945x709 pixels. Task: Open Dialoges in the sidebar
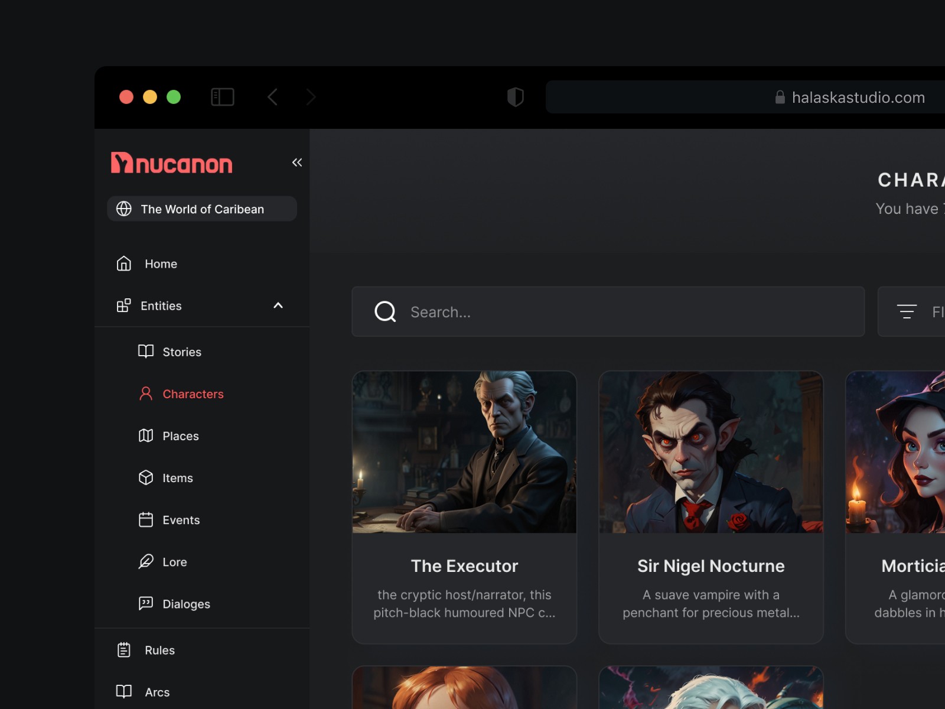tap(187, 604)
